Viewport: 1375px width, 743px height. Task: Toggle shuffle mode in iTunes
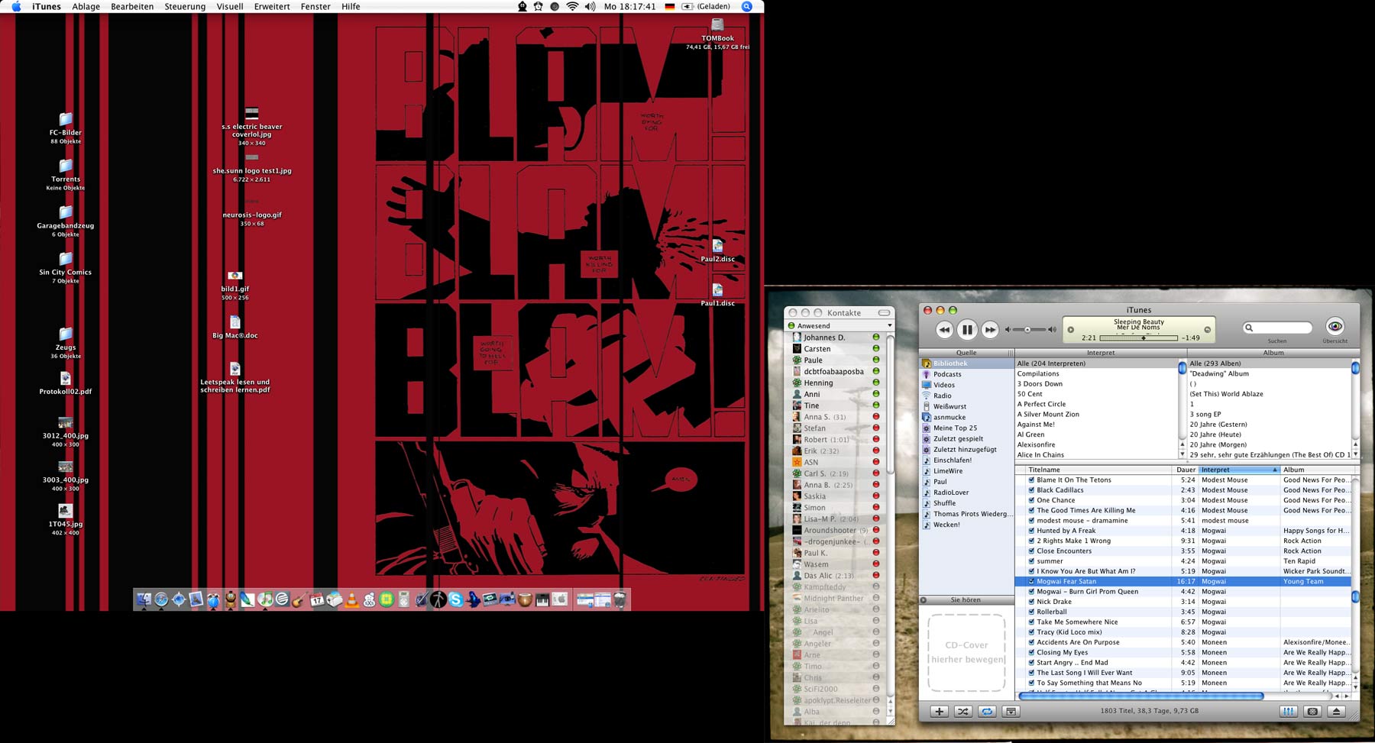tap(962, 711)
